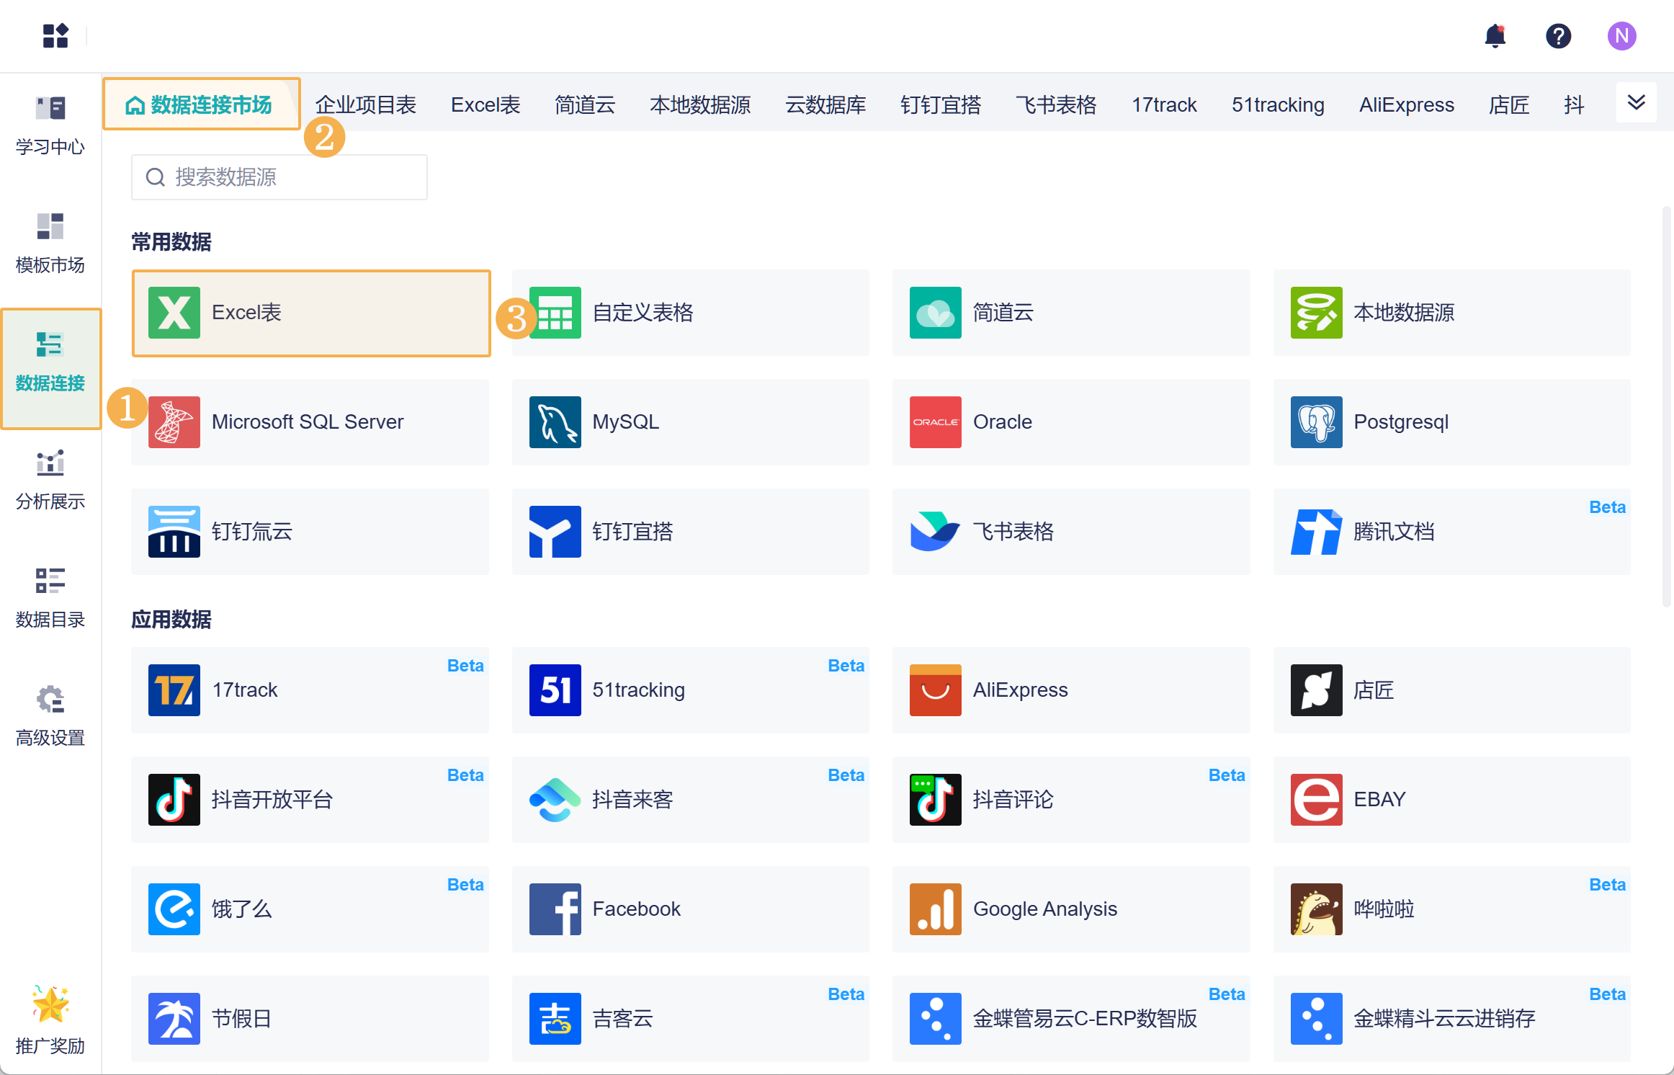Click the Oracle red icon
1674x1075 pixels.
tap(936, 422)
